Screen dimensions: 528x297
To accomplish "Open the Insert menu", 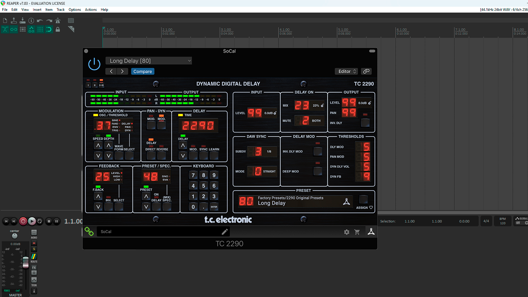I will tap(37, 10).
